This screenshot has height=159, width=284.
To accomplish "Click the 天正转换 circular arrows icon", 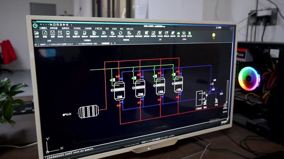I will coord(120,33).
